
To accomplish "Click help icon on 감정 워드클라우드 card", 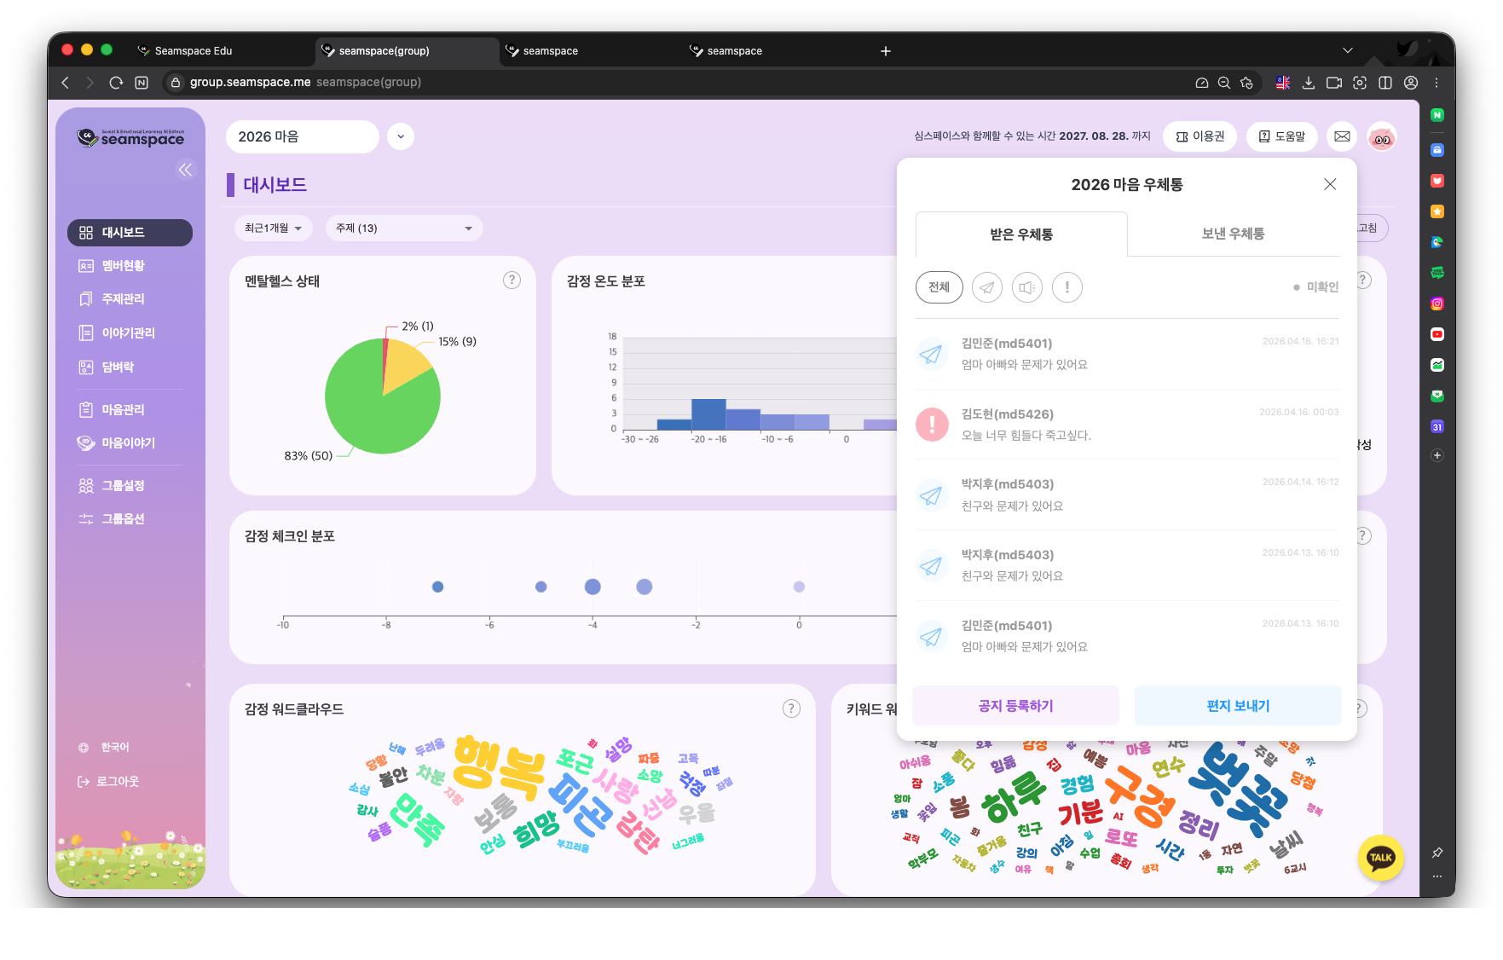I will (791, 708).
